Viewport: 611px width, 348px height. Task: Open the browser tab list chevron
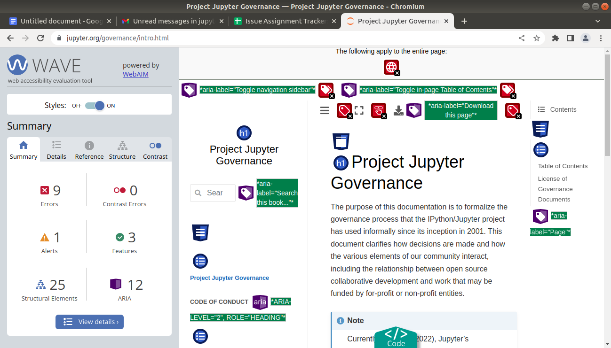pyautogui.click(x=597, y=21)
